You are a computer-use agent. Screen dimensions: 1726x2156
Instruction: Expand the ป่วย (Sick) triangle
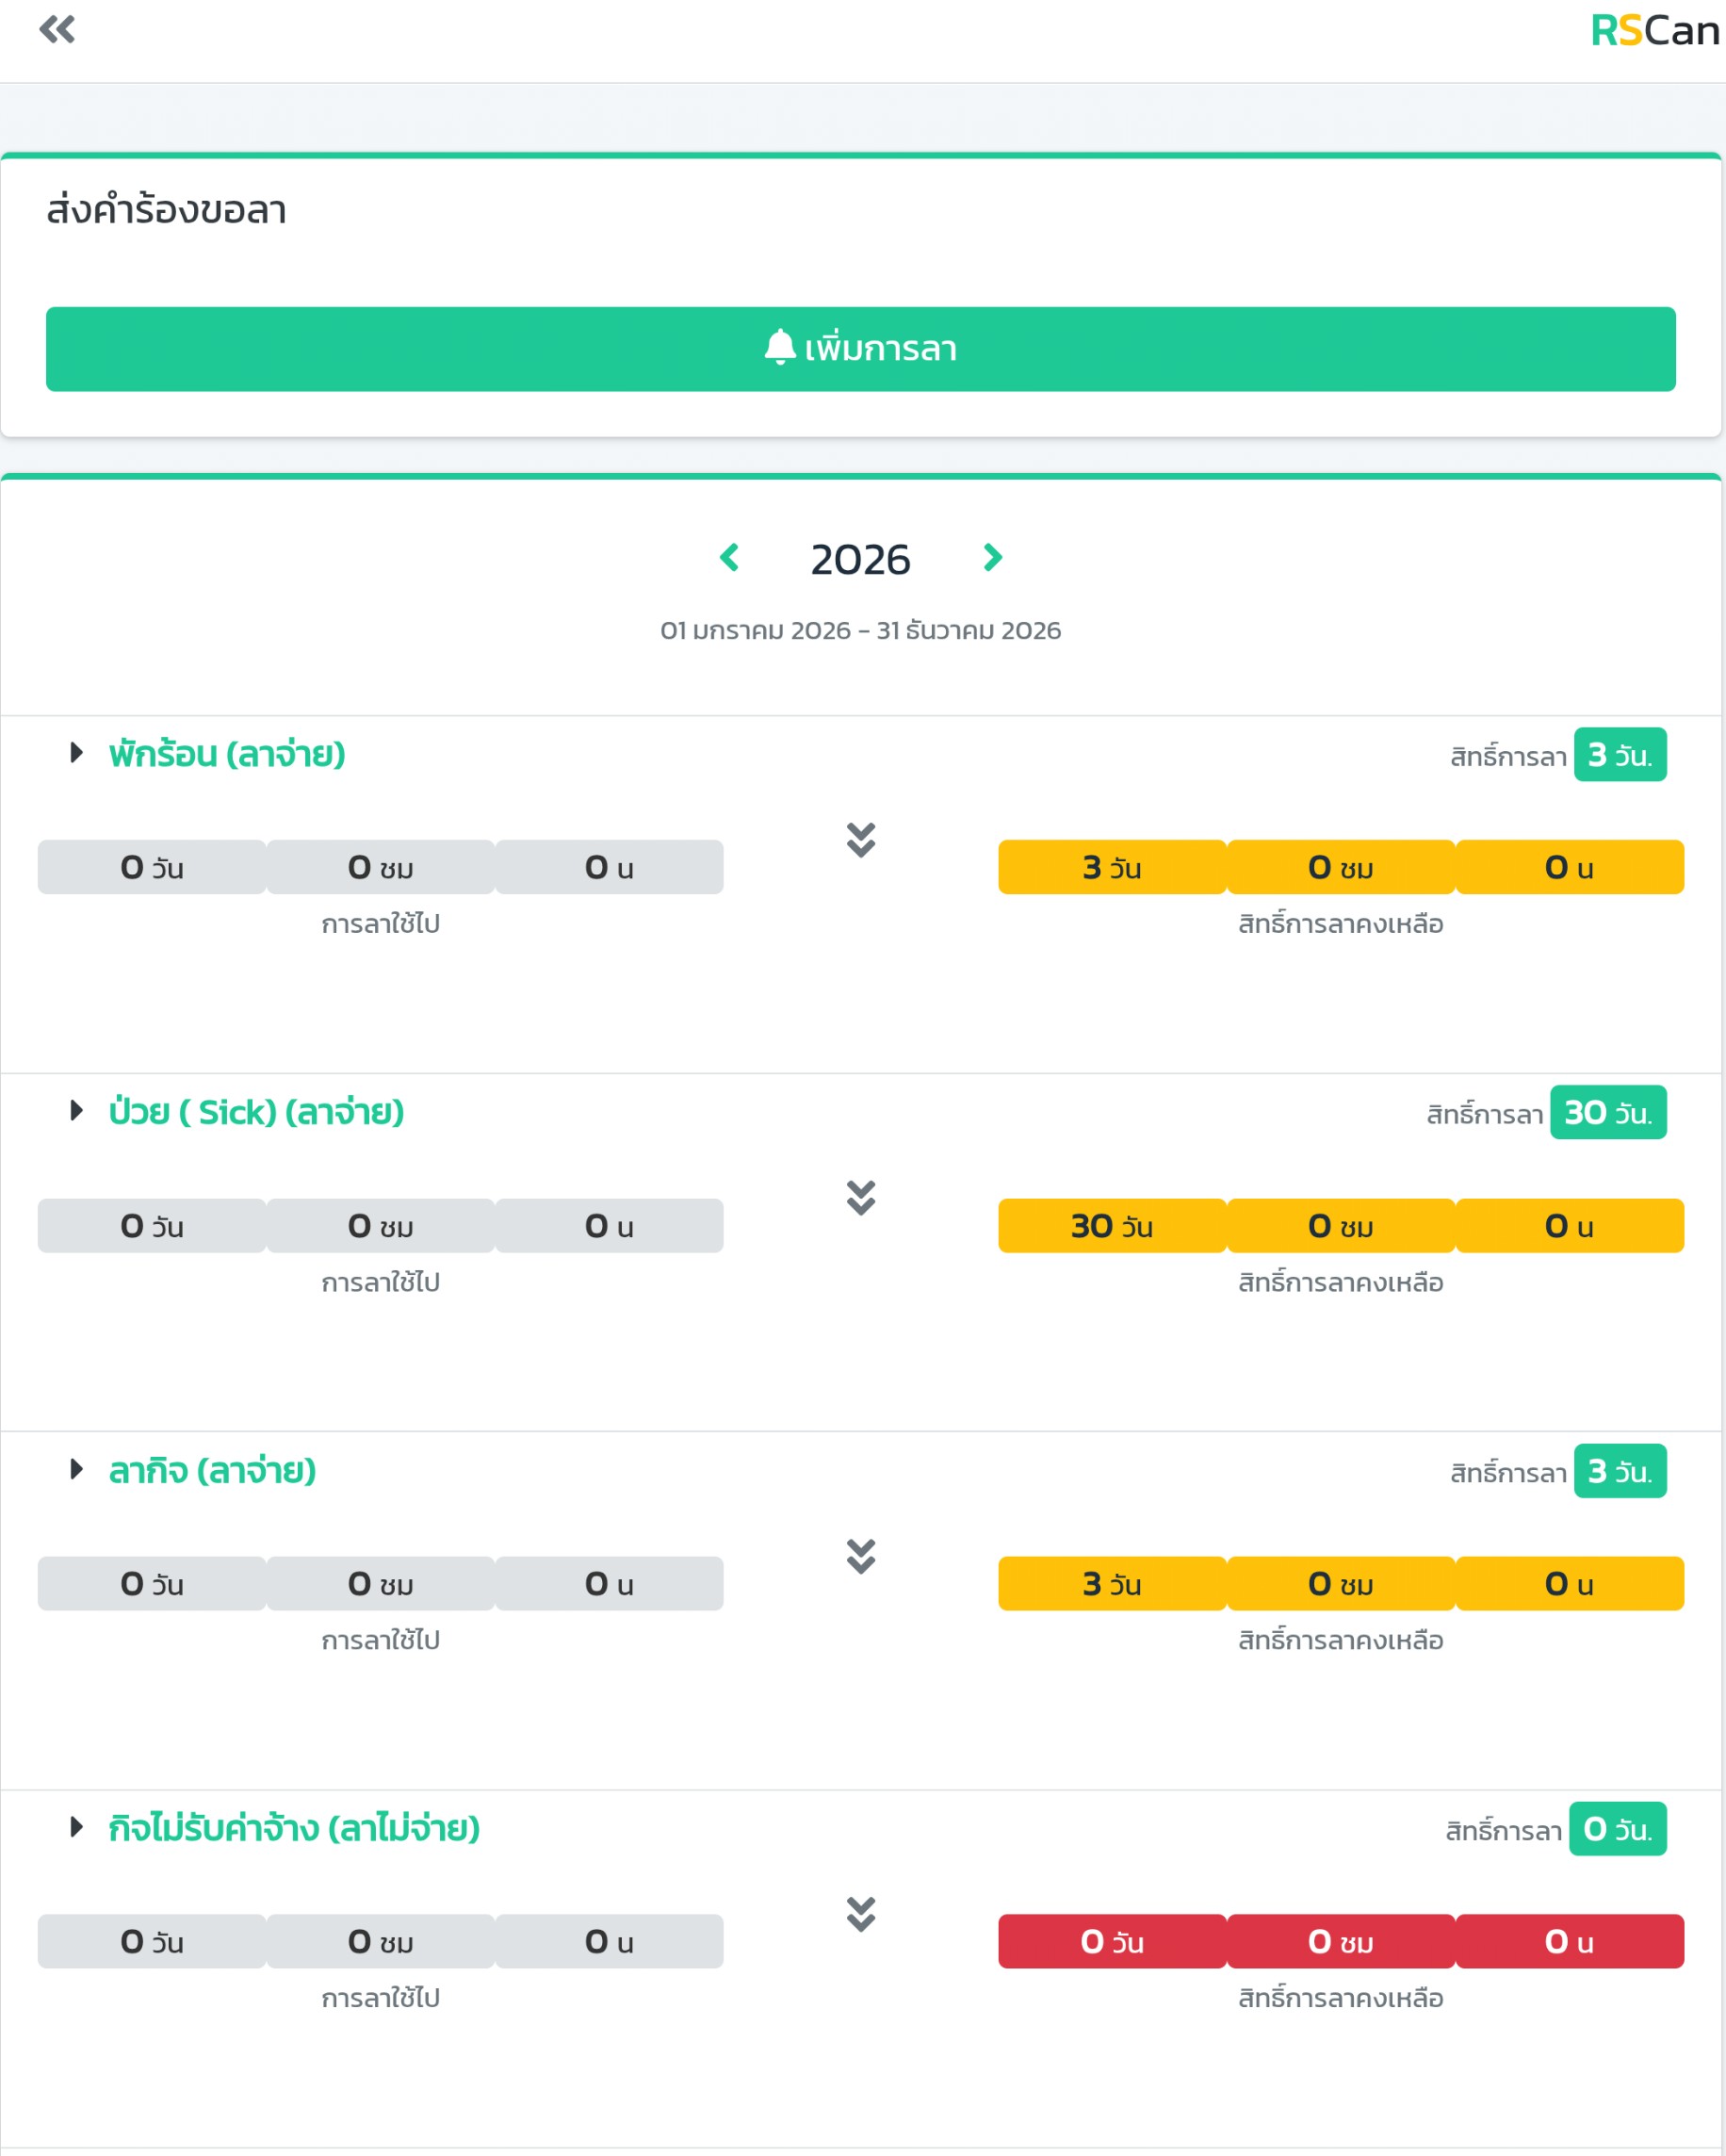(x=76, y=1111)
